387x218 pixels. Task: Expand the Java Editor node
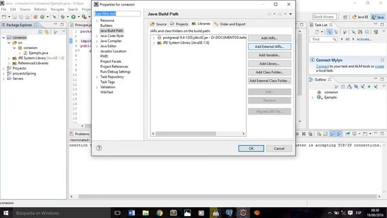click(x=97, y=46)
